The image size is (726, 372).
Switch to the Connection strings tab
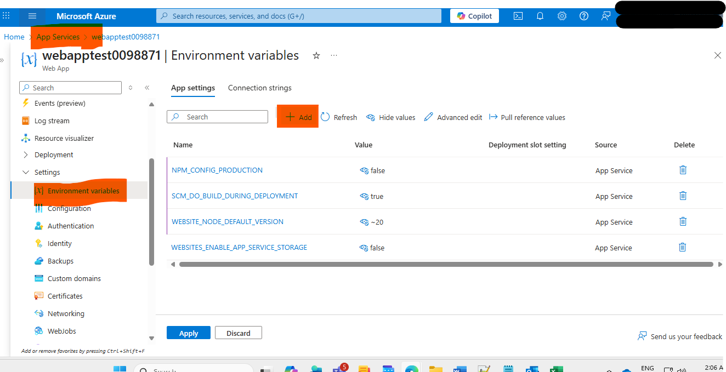260,88
